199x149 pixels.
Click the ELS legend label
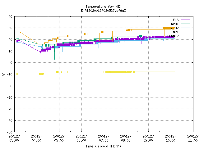[x=176, y=20]
